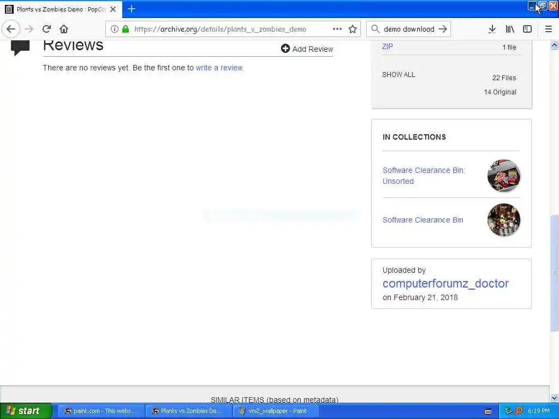Open a new browser tab
Viewport: 559px width, 419px height.
coord(132,9)
